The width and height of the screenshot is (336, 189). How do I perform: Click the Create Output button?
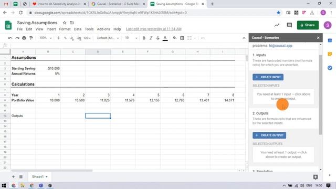pyautogui.click(x=269, y=135)
